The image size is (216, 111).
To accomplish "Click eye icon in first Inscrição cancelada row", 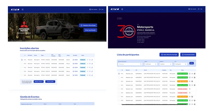I will click(x=190, y=89).
